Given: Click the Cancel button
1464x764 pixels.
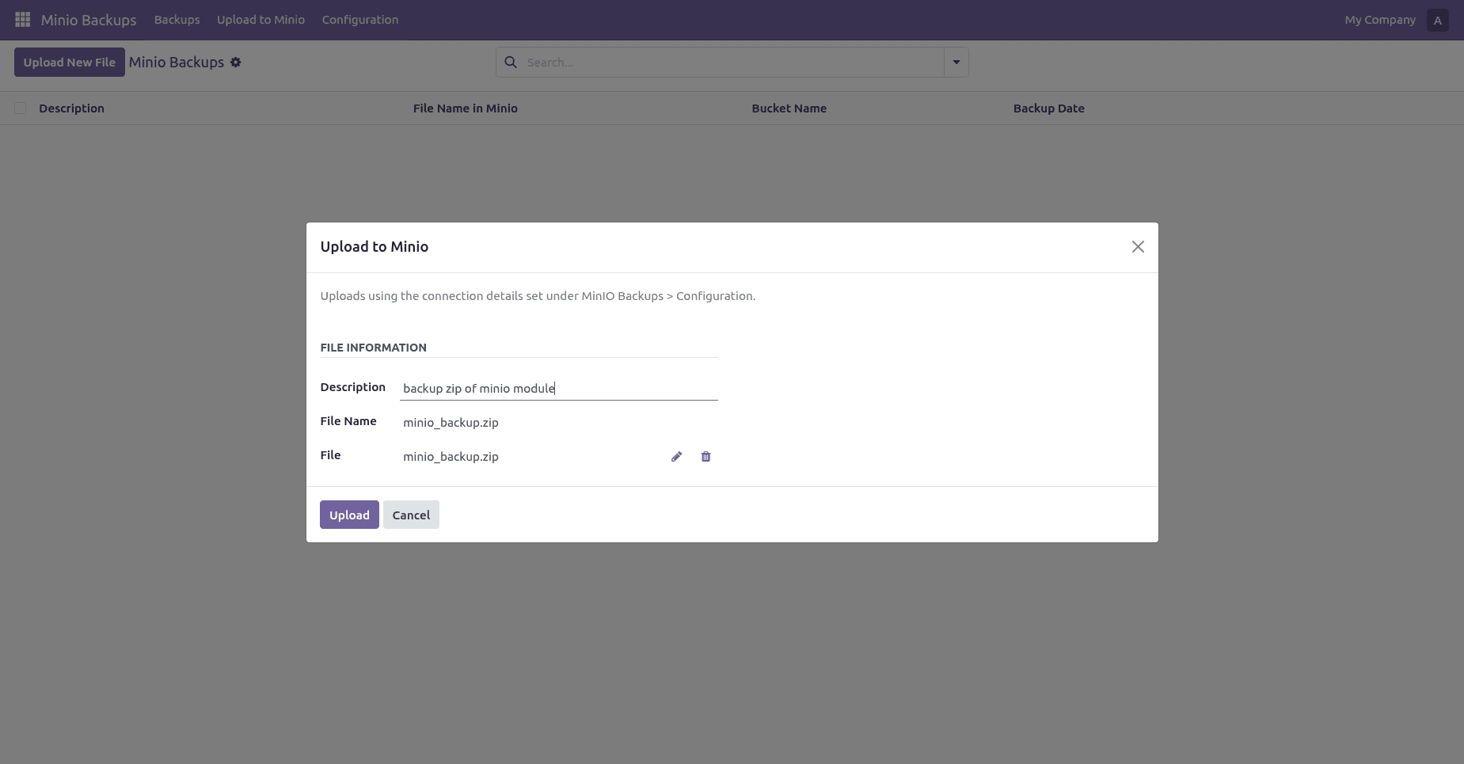Looking at the screenshot, I should point(411,515).
